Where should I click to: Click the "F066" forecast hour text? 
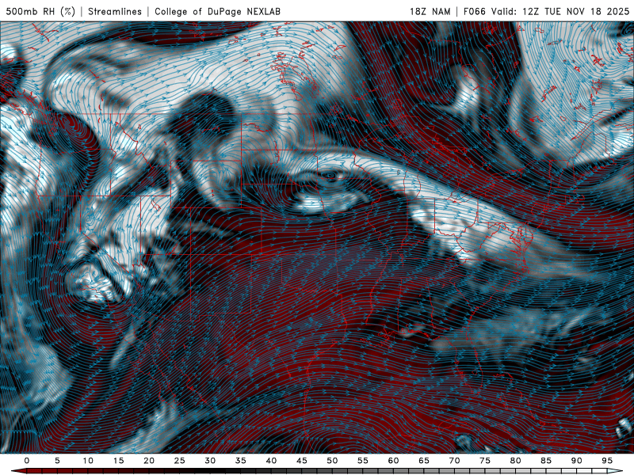click(x=474, y=11)
